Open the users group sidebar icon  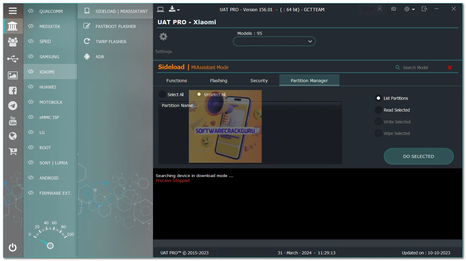coord(13,42)
